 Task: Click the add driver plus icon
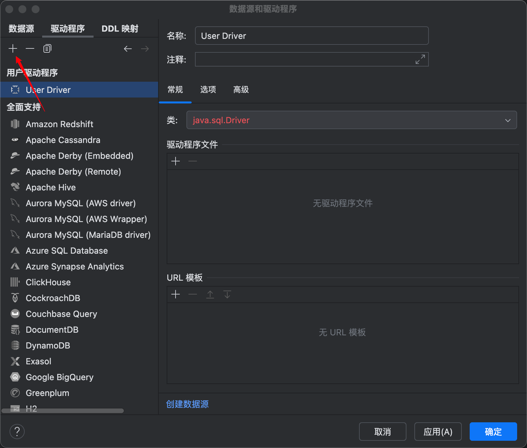[13, 49]
